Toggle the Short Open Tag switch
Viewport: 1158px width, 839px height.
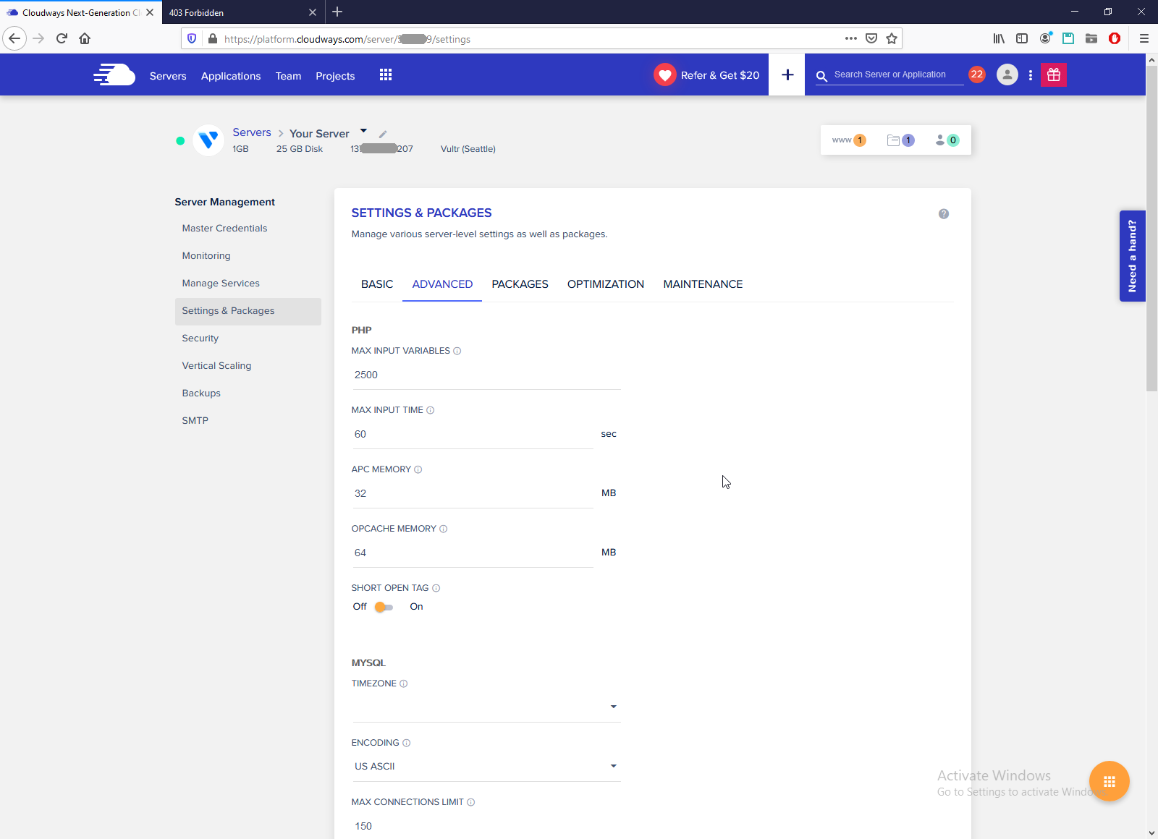coord(384,608)
